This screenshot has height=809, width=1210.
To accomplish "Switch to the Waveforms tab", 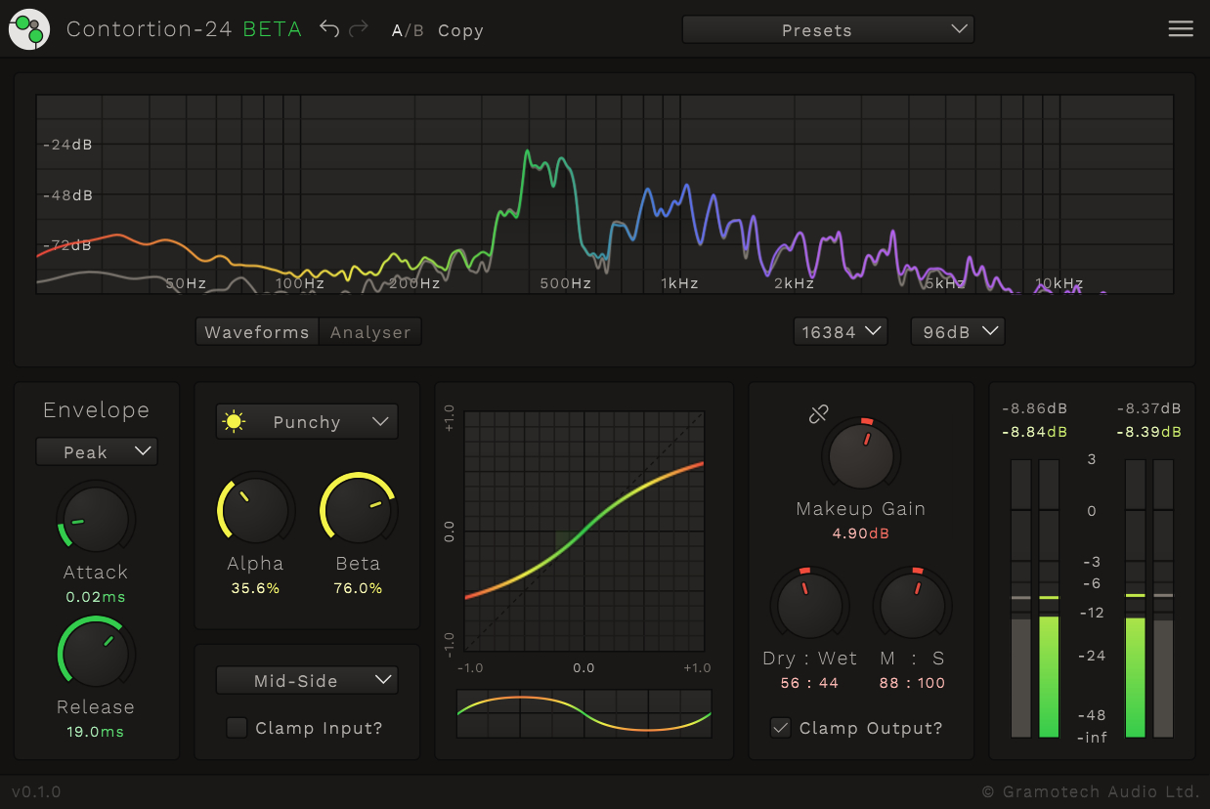I will (x=257, y=332).
